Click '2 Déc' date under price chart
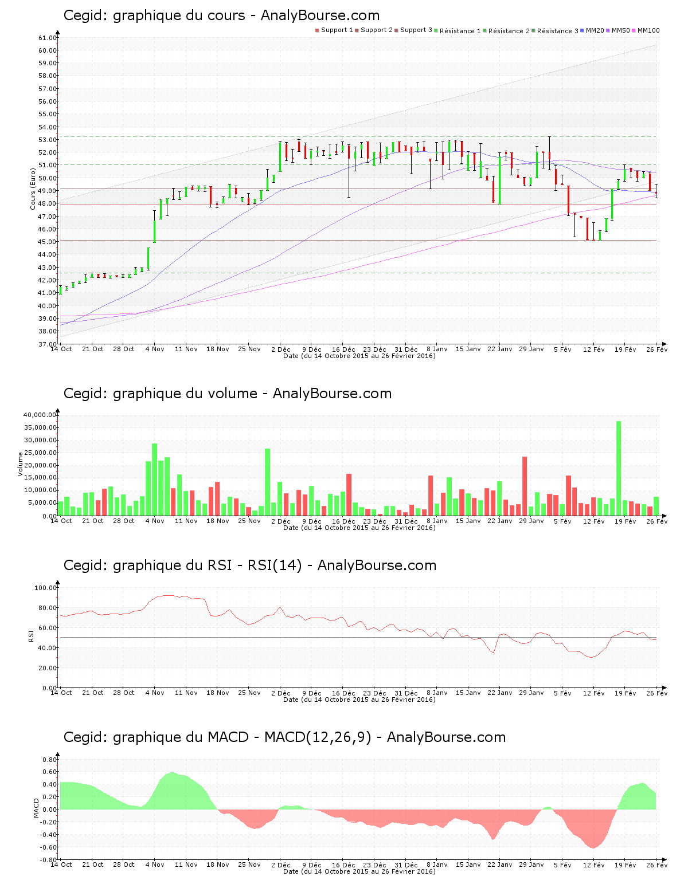The image size is (688, 888). tap(281, 349)
